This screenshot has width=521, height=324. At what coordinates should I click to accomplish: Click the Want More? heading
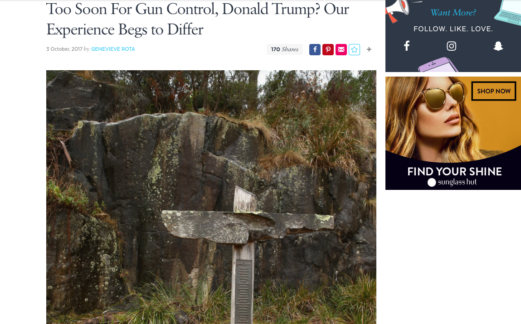453,13
